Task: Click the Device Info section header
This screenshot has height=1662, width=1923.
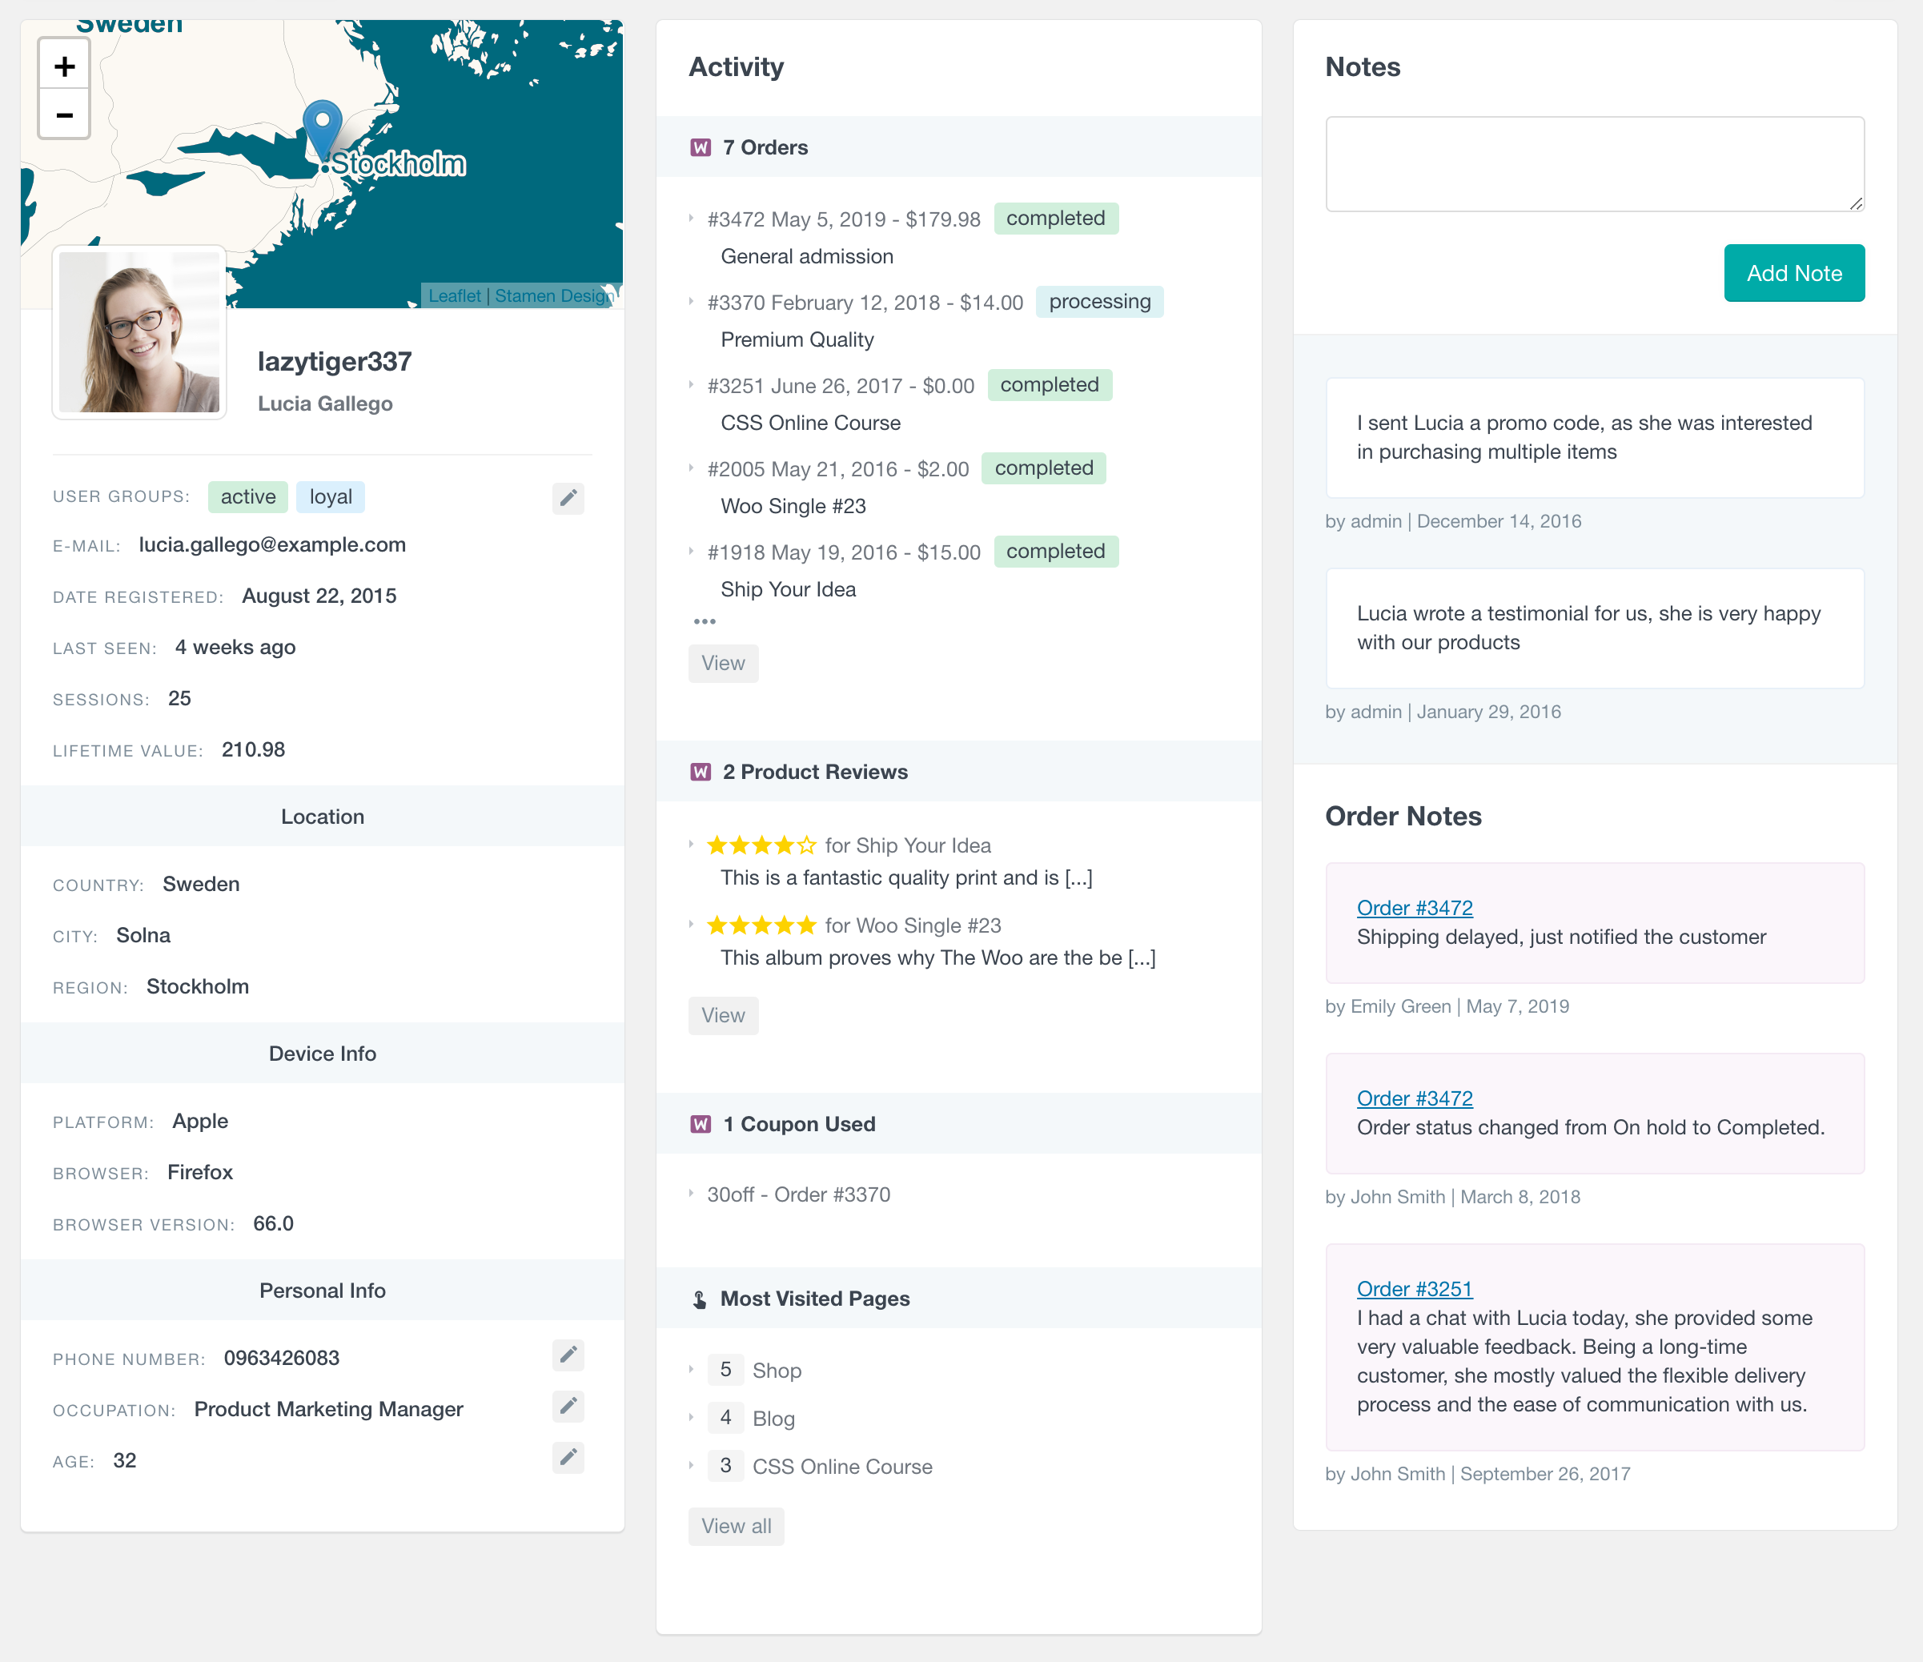Action: (x=322, y=1054)
